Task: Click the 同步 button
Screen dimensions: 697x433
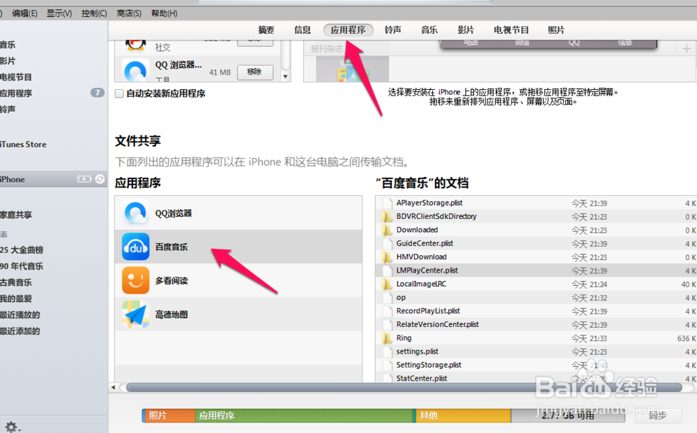Action: point(657,415)
